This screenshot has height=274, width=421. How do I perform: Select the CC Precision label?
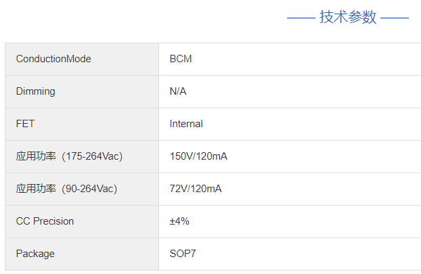tap(45, 221)
